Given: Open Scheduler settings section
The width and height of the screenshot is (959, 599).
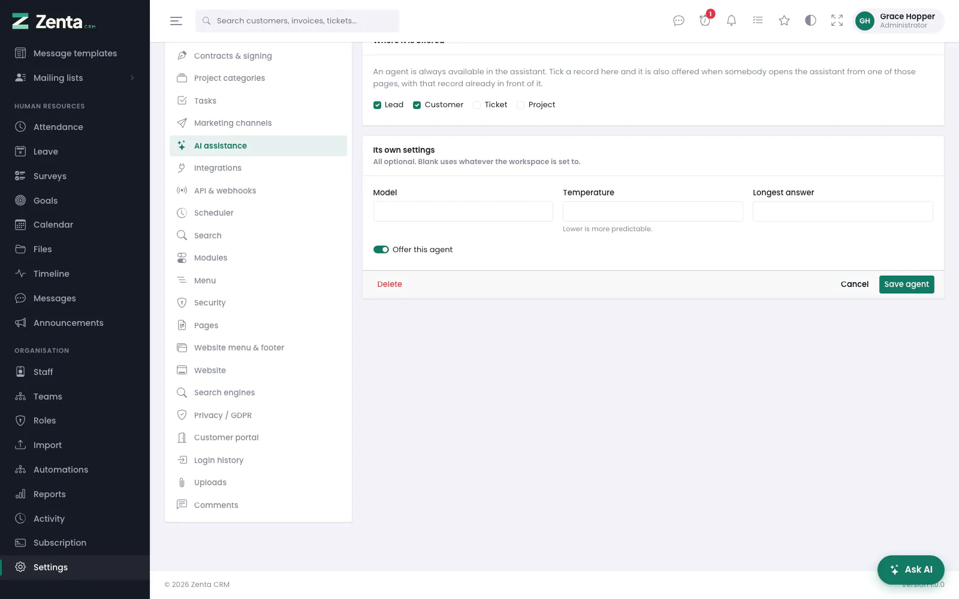Looking at the screenshot, I should (258, 213).
